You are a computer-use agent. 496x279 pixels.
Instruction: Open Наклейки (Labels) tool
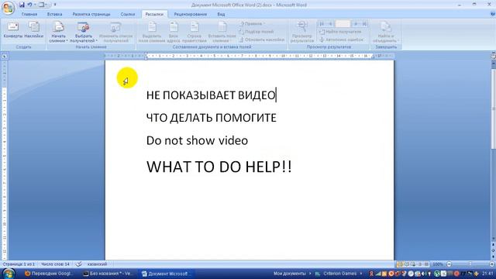point(34,30)
